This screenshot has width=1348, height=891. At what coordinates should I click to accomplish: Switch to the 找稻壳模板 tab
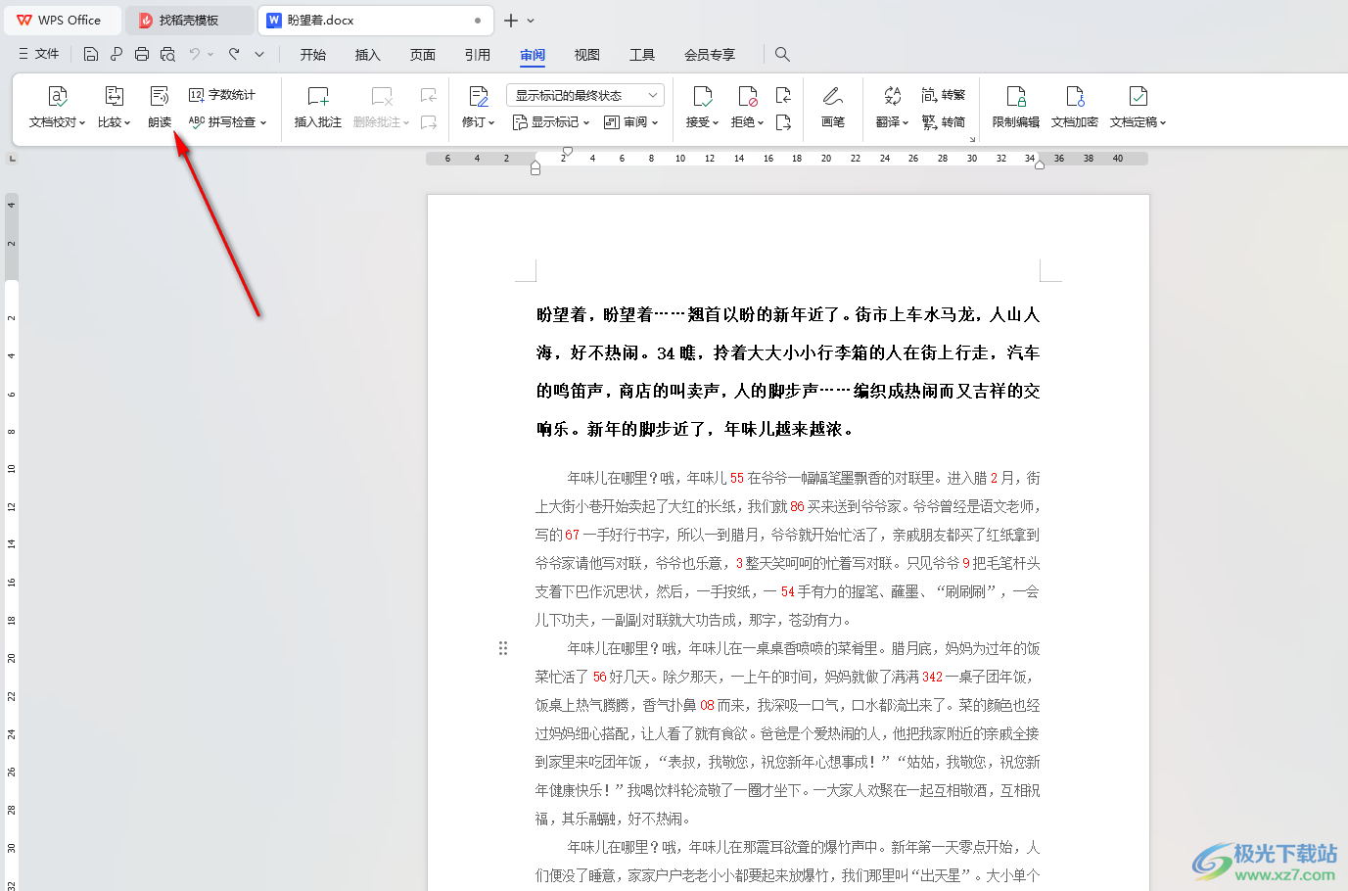[x=190, y=20]
